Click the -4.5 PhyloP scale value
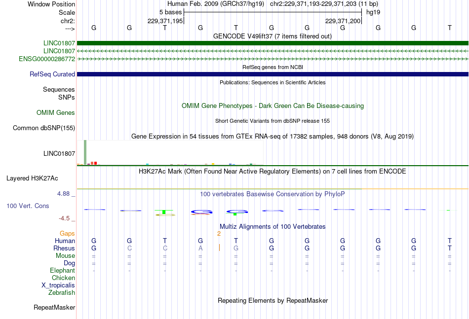 click(x=64, y=218)
